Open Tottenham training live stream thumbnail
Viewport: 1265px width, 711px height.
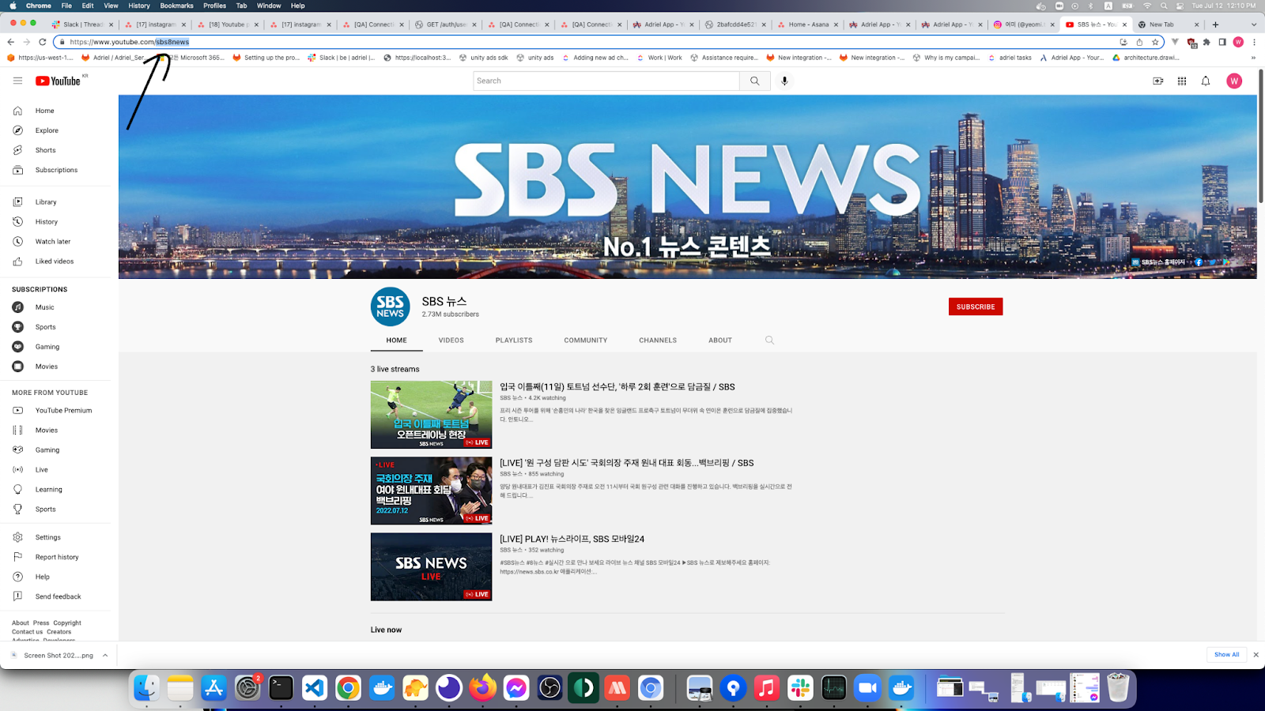(431, 415)
